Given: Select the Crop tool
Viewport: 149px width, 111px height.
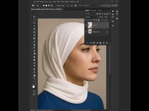Looking at the screenshot, I should click(34, 29).
